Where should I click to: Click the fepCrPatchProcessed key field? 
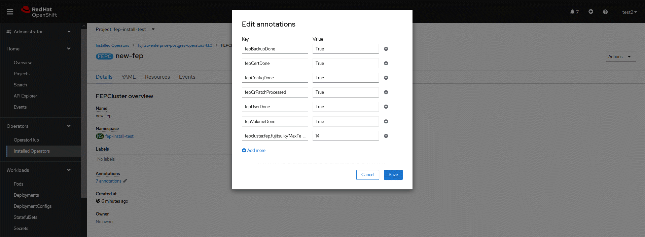275,92
